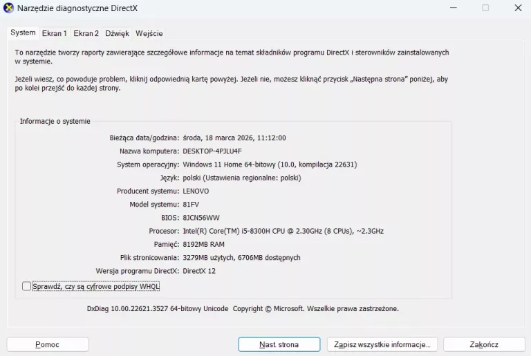Enable the WHQL digital signatures checkbox
This screenshot has width=531, height=356.
click(x=27, y=286)
